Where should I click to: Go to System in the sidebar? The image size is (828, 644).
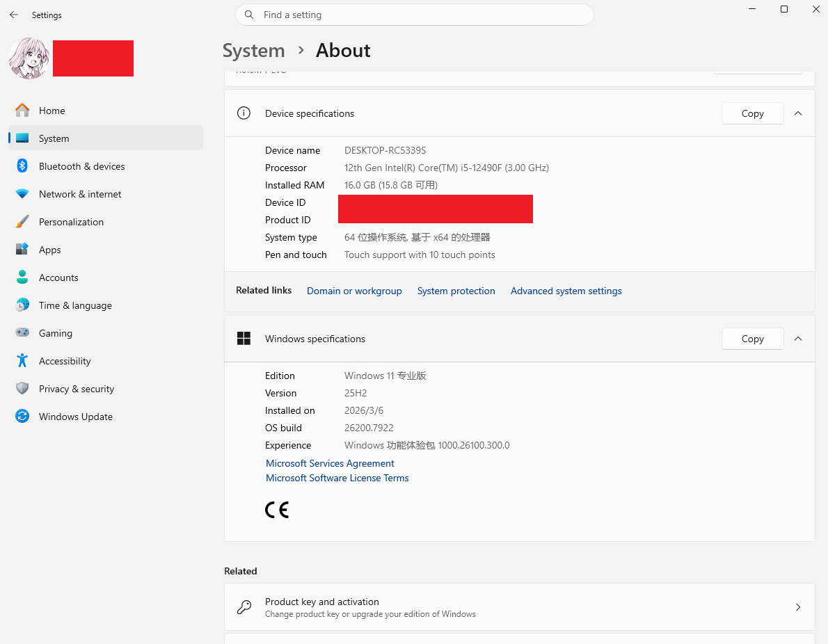[106, 138]
